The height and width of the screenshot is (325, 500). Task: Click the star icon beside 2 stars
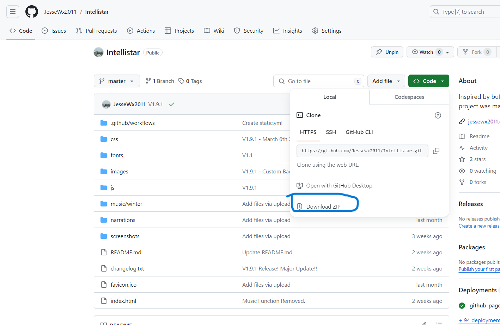coord(462,159)
